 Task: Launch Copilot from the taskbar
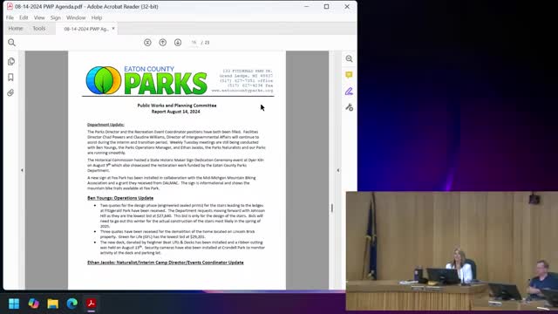click(33, 304)
